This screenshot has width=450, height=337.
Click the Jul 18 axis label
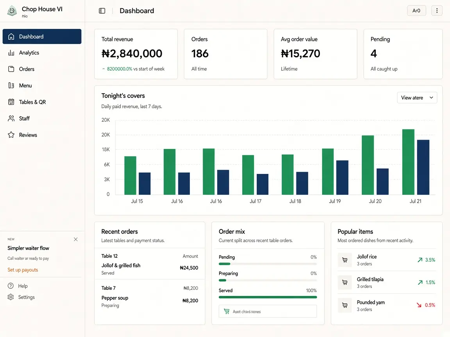click(x=295, y=201)
